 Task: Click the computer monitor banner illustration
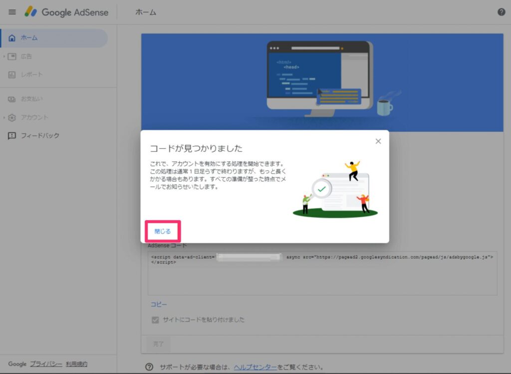click(319, 78)
